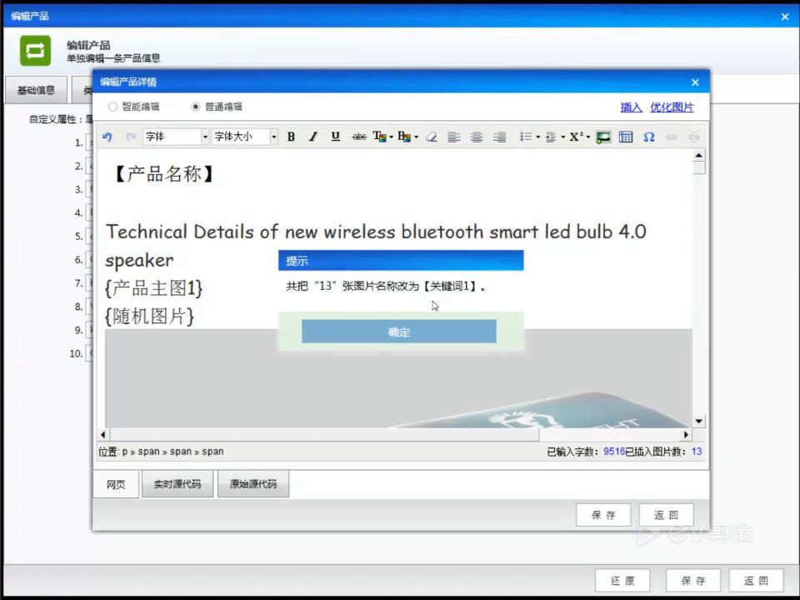The height and width of the screenshot is (600, 800).
Task: Center-align the text
Action: [477, 137]
